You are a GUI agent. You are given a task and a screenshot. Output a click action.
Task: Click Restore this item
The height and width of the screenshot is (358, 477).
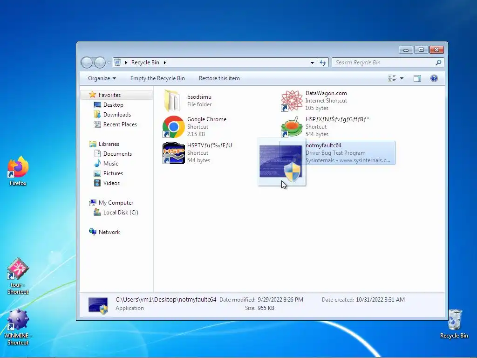[x=219, y=78]
